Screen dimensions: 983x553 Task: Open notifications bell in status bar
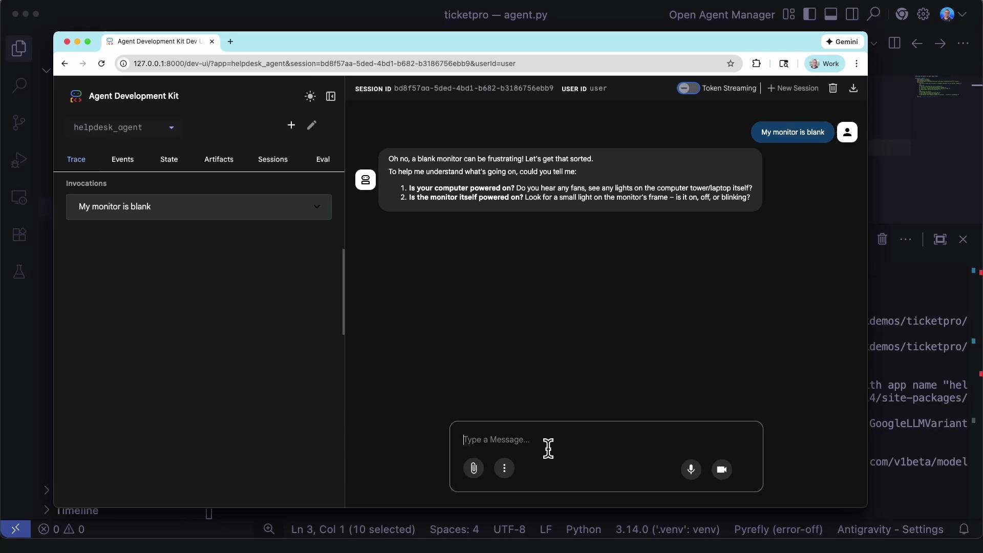964,529
